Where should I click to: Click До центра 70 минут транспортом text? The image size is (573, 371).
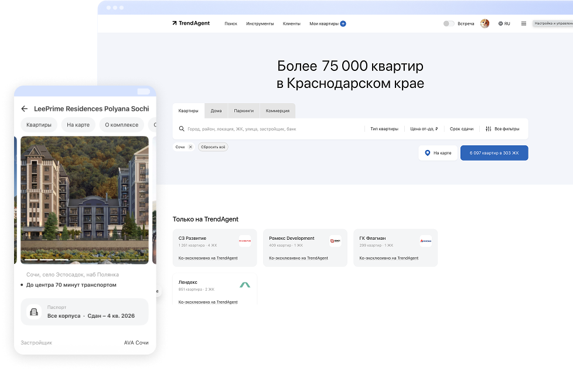point(71,285)
